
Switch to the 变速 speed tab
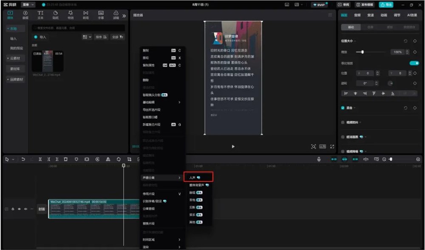point(371,15)
